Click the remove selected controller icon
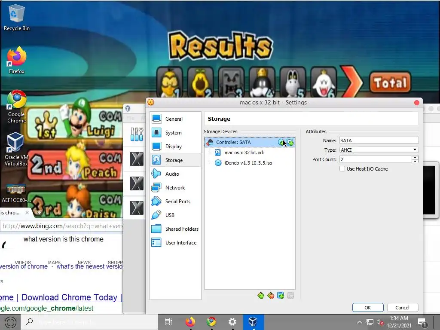This screenshot has height=330, width=440. tap(271, 295)
